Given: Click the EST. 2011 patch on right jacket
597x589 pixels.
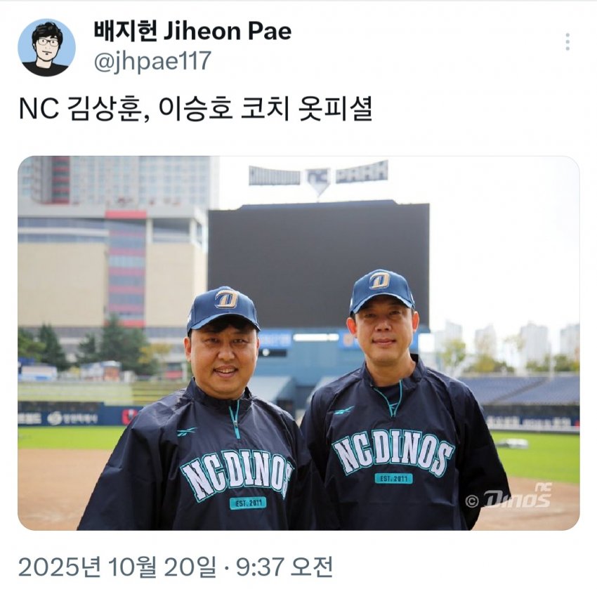Looking at the screenshot, I should click(x=394, y=478).
